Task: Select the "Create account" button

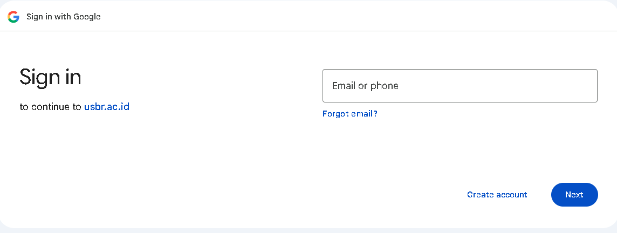Action: point(497,195)
